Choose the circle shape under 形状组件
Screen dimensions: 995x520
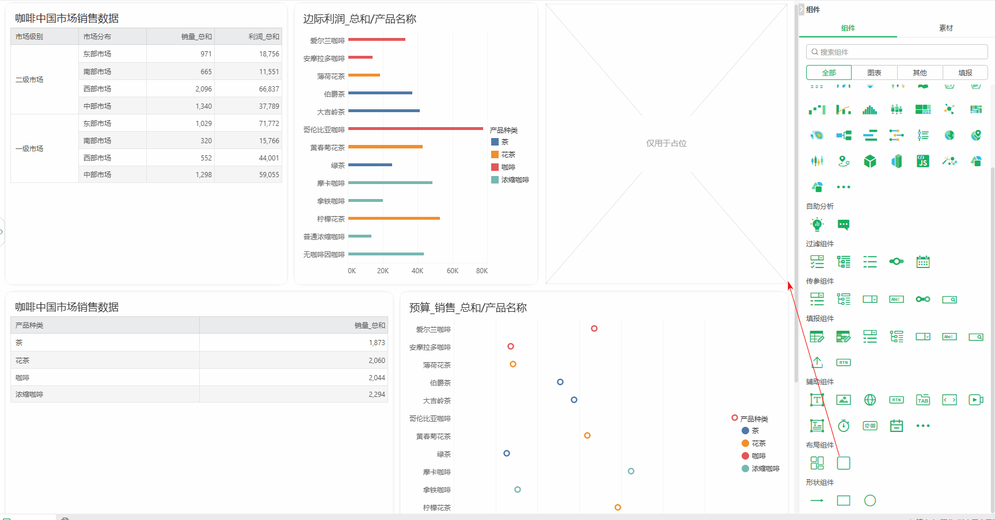coord(870,500)
